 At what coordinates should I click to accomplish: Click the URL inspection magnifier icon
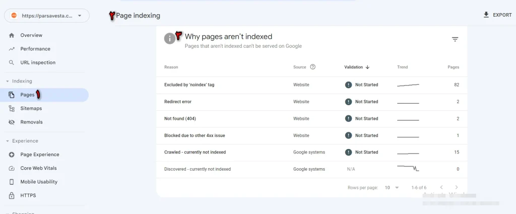pos(12,62)
